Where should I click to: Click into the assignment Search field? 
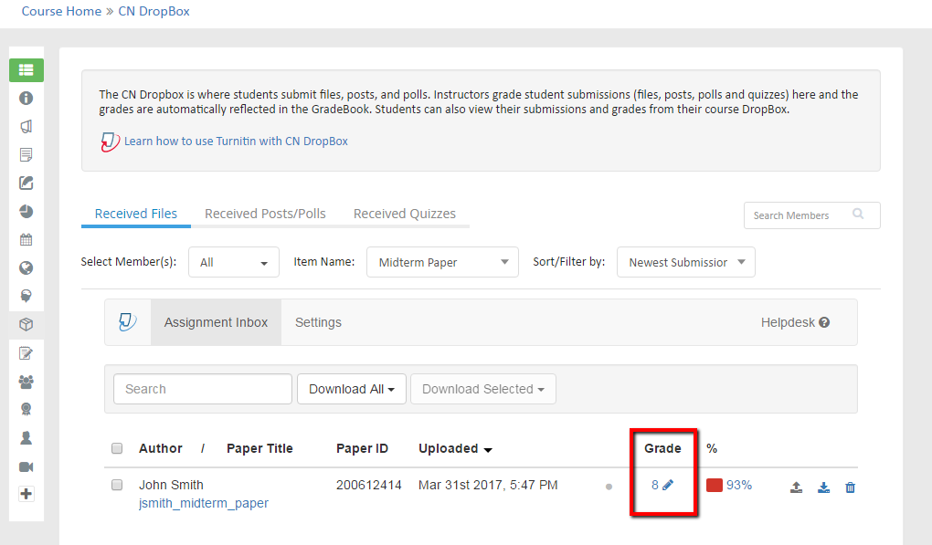[203, 389]
